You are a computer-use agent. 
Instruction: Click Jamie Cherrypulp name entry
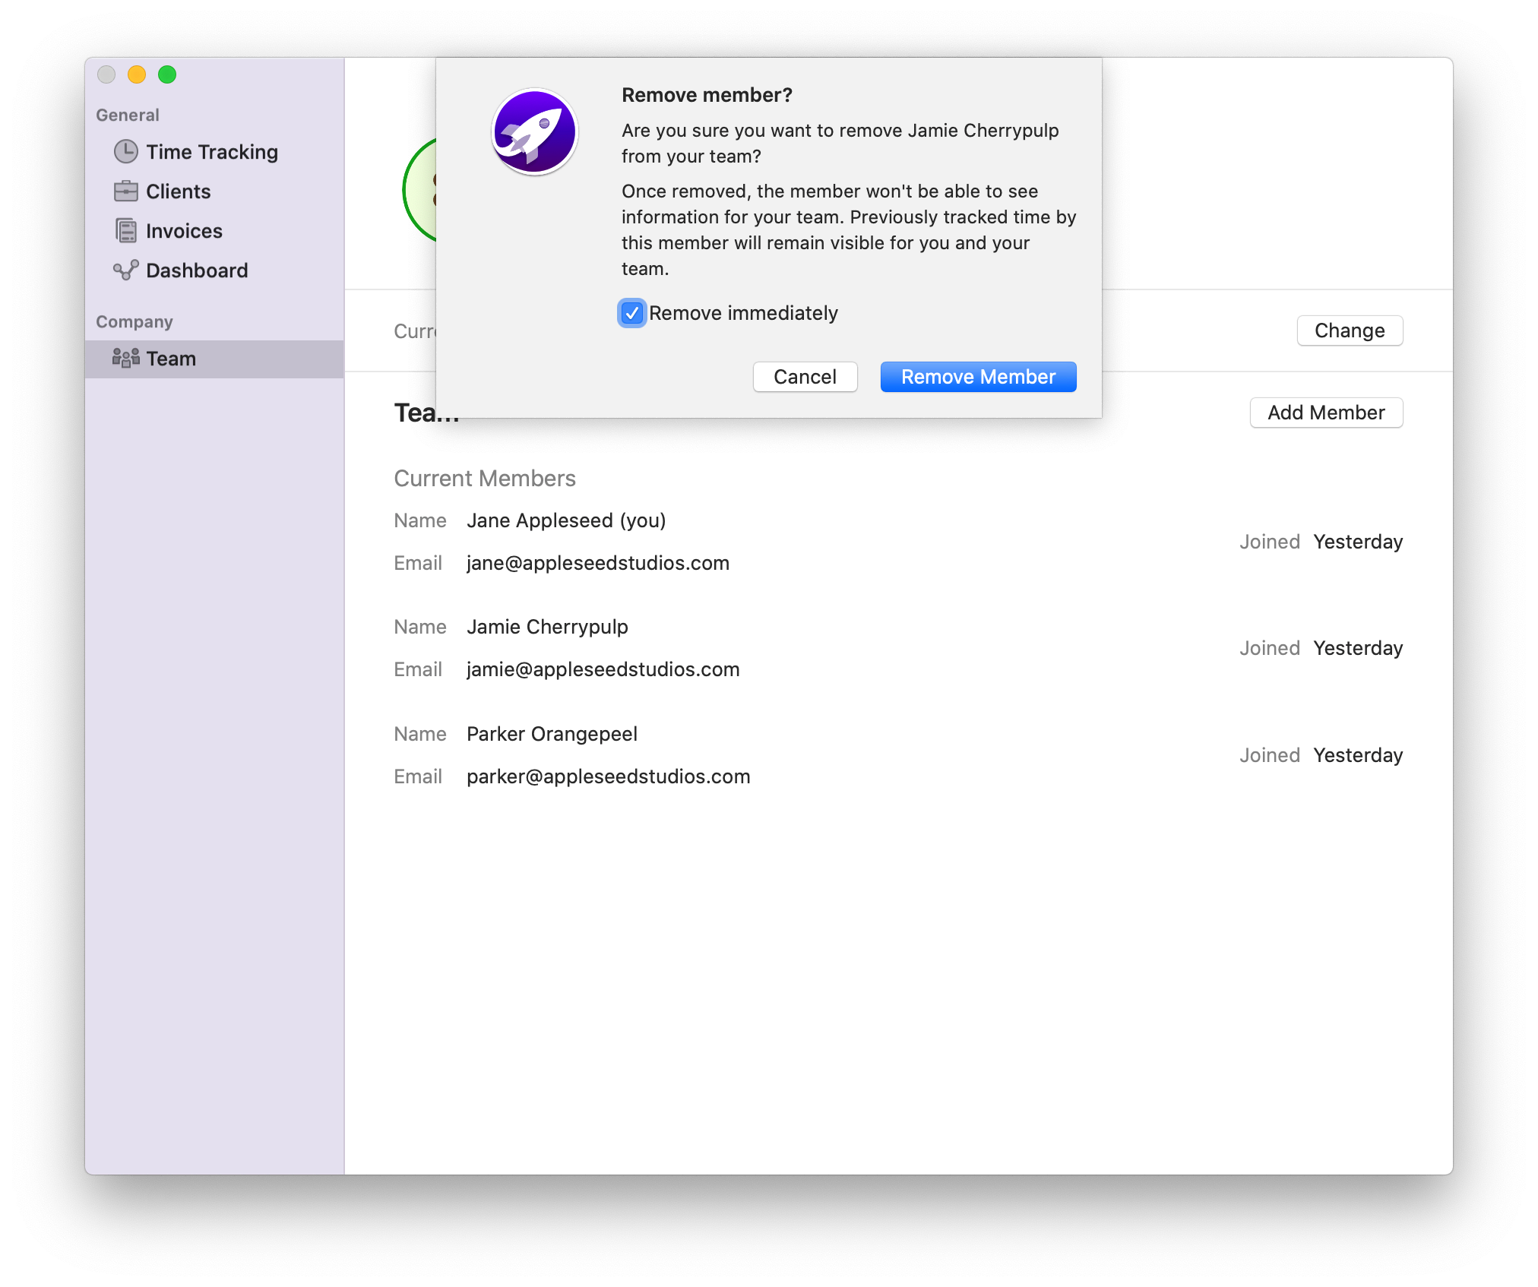click(546, 627)
